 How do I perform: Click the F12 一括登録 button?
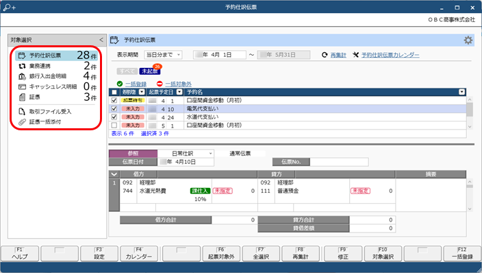point(462,254)
